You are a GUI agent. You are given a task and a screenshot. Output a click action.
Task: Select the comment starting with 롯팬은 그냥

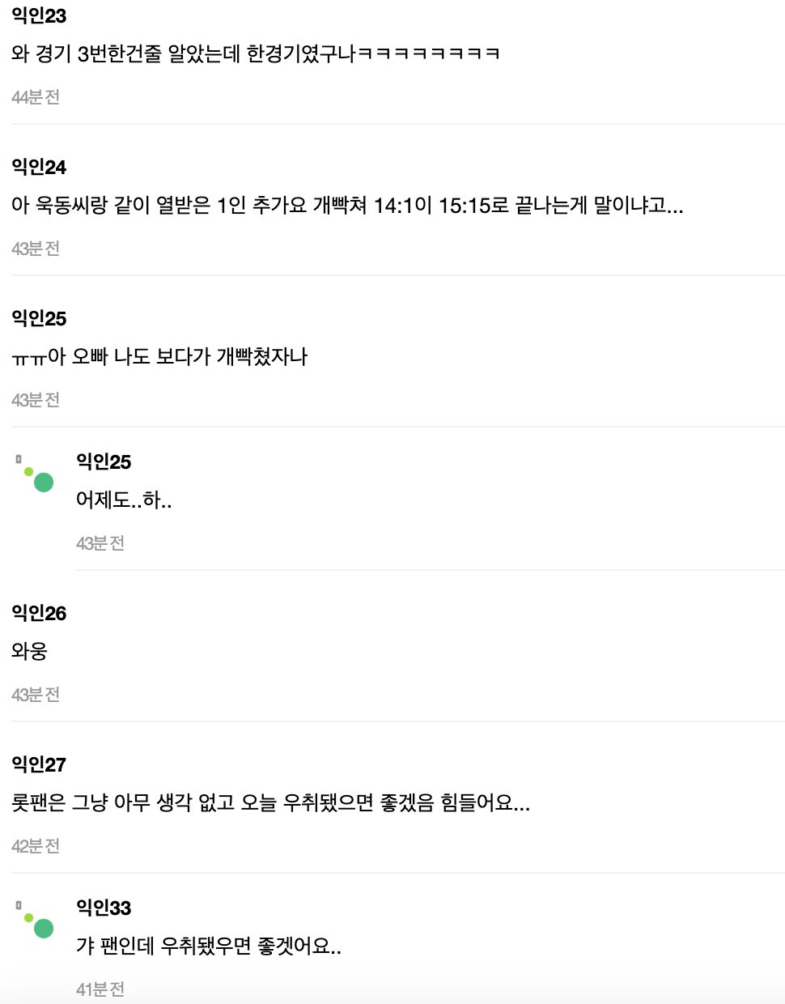[270, 803]
